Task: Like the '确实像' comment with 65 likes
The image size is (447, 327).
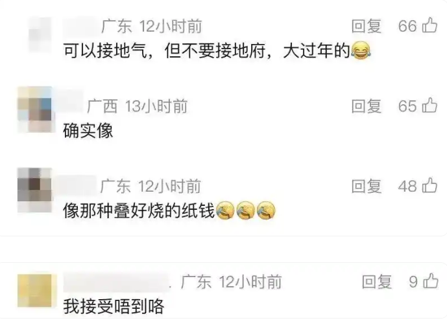Action: coord(429,106)
